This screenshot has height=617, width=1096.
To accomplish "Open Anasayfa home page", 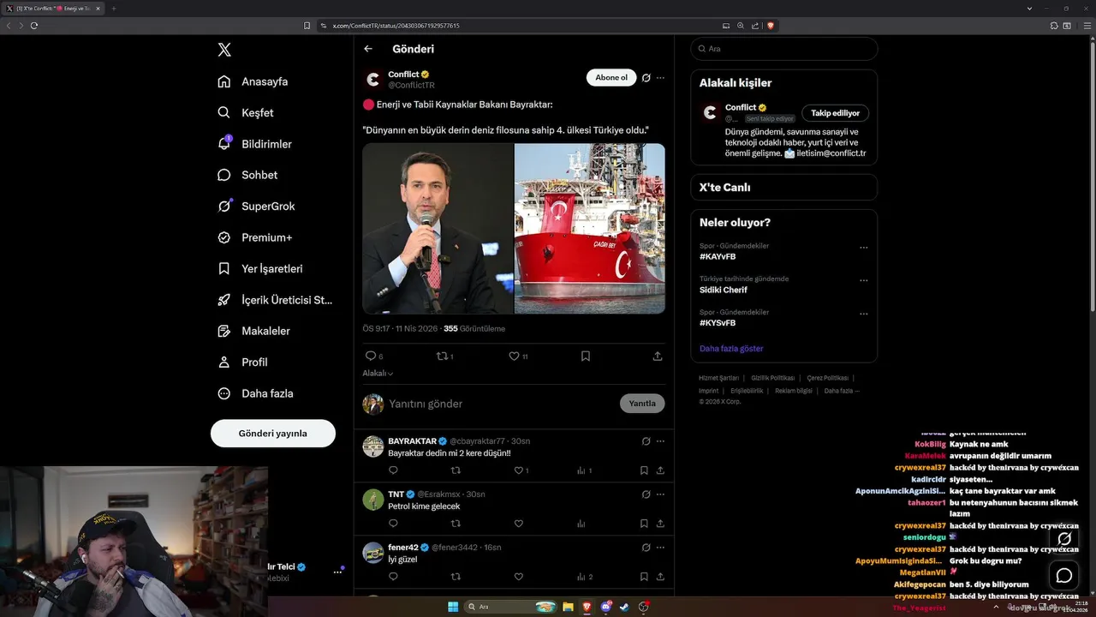I will pos(253,81).
